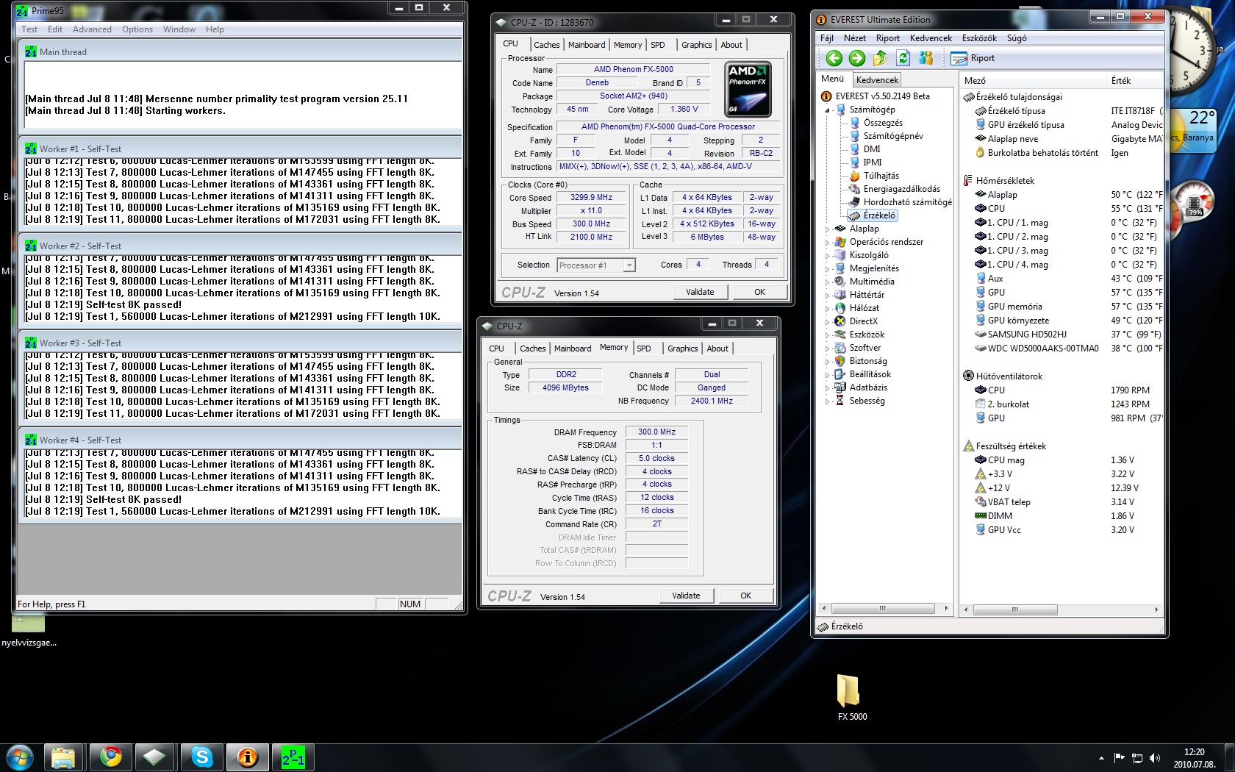The height and width of the screenshot is (772, 1235).
Task: Expand the Operációs rendszer node
Action: pos(827,243)
